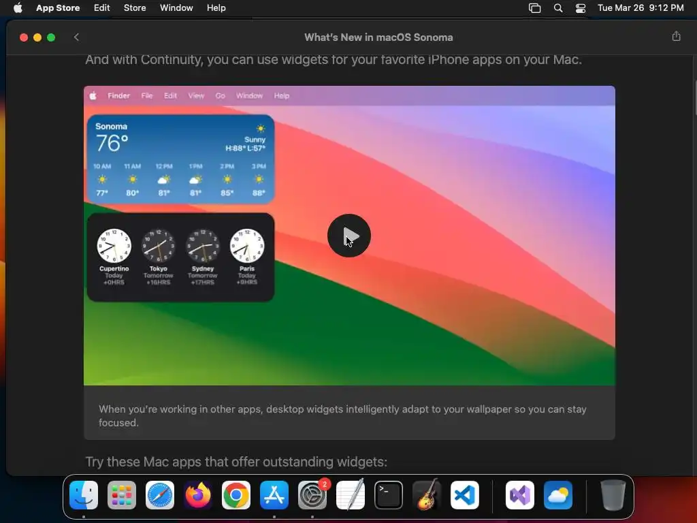Click the page scrollbar on the right edge
The width and height of the screenshot is (697, 523).
click(x=694, y=98)
